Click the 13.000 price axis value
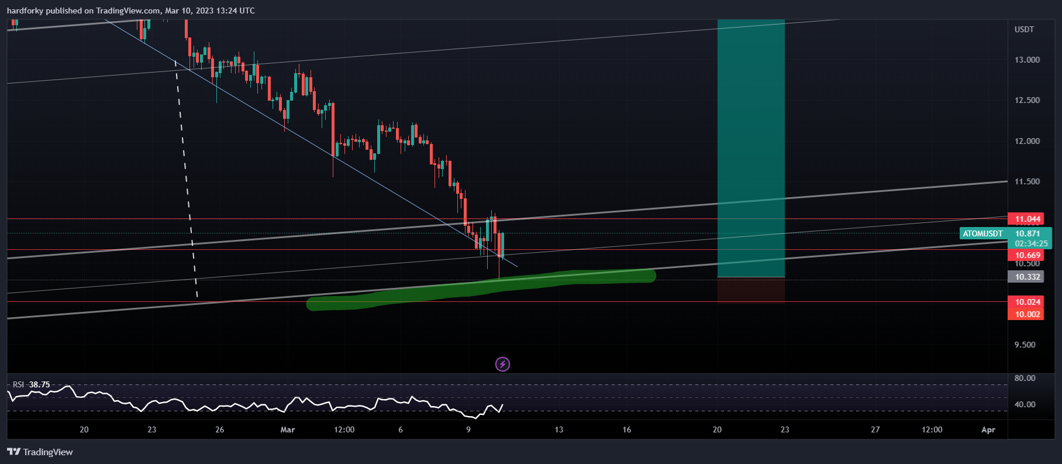The image size is (1062, 464). click(x=1027, y=60)
